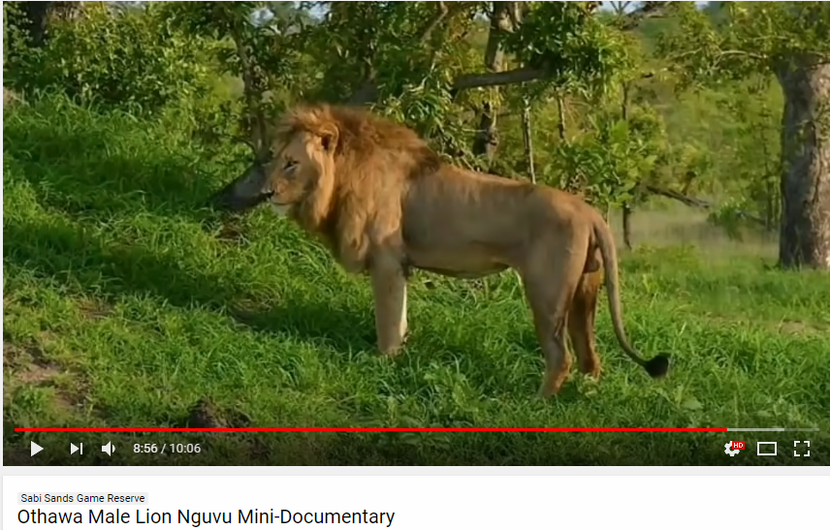Open the settings gear menu
Viewport: 830px width, 530px height.
(x=731, y=449)
